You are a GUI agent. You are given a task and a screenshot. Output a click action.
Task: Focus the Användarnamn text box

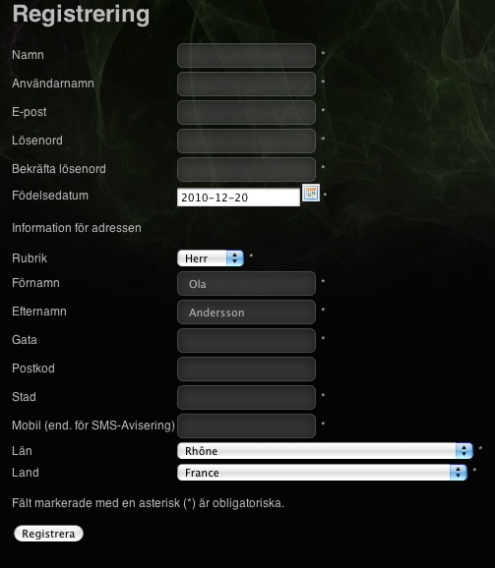click(x=246, y=85)
